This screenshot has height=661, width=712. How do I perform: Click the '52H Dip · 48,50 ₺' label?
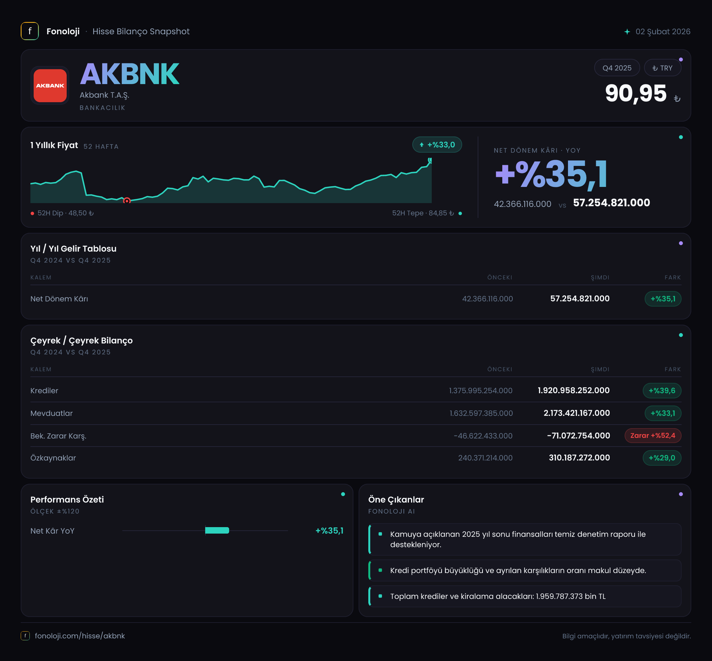(65, 213)
